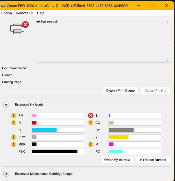Click the Document Name label

15,68
